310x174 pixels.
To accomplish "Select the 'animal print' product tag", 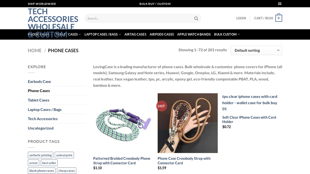I will click(64, 155).
